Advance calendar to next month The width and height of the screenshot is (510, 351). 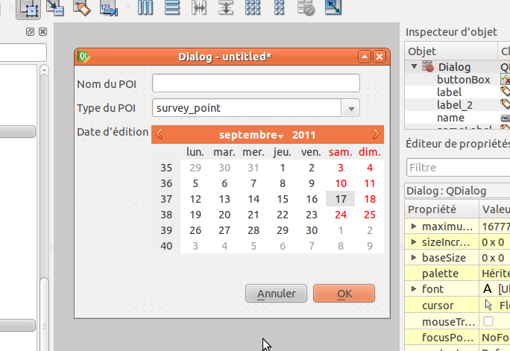pos(376,135)
